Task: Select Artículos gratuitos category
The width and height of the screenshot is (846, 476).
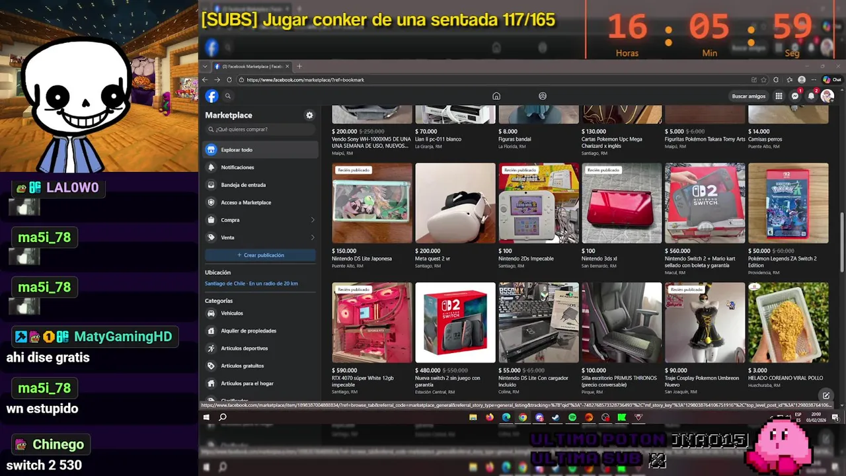Action: coord(261,366)
